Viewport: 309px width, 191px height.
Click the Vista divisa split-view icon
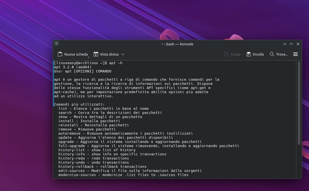95,54
